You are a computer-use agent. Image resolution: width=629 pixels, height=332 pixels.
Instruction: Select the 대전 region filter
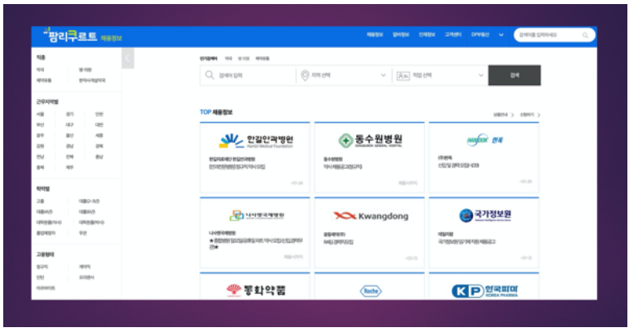[x=99, y=125]
